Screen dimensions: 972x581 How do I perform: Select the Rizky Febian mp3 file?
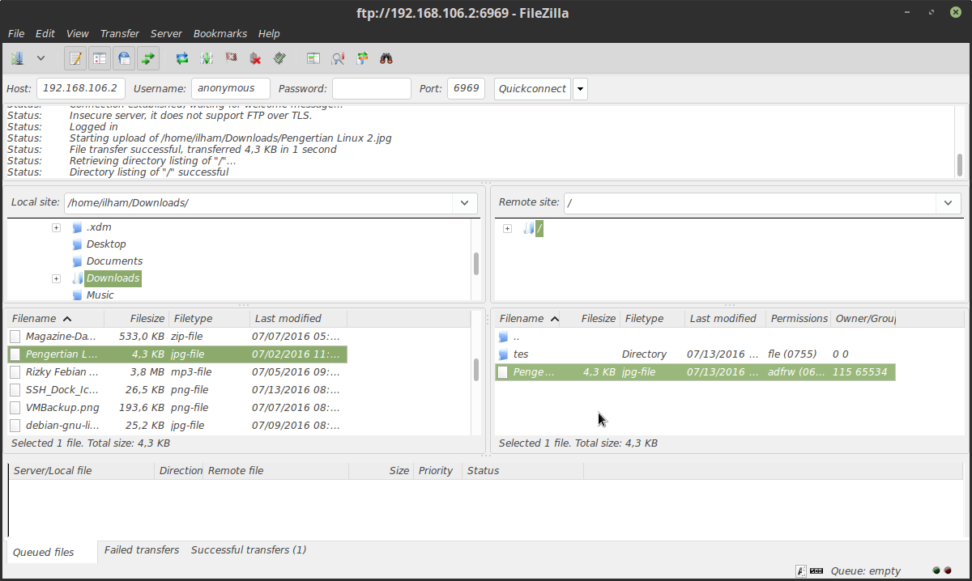click(177, 372)
